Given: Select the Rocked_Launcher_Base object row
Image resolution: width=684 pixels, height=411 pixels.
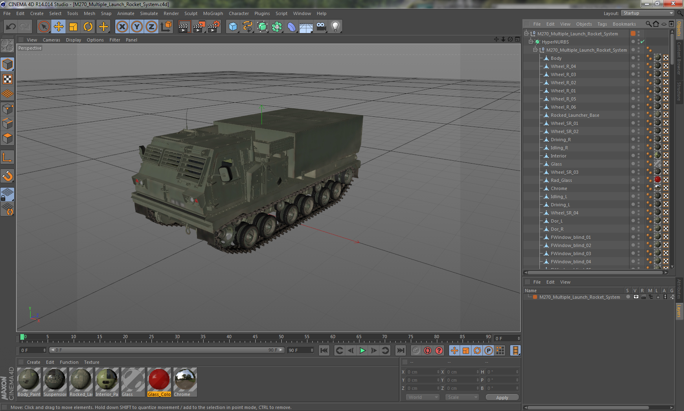Looking at the screenshot, I should 575,115.
